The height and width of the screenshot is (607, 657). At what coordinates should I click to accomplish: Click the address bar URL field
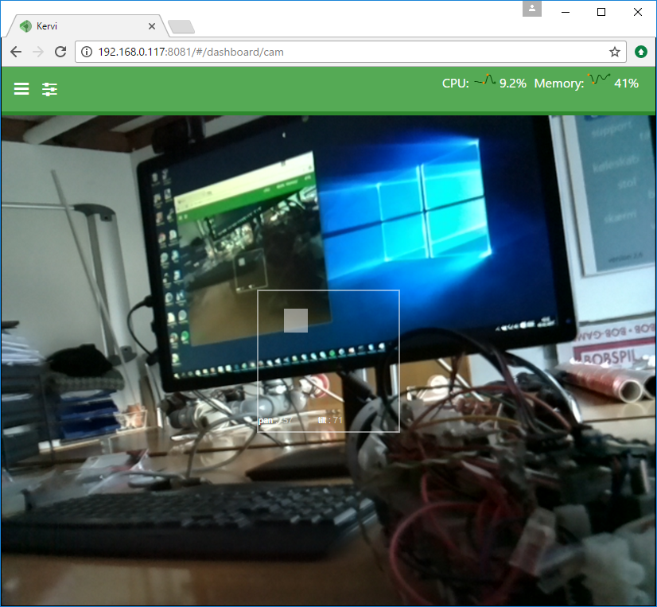click(x=350, y=52)
